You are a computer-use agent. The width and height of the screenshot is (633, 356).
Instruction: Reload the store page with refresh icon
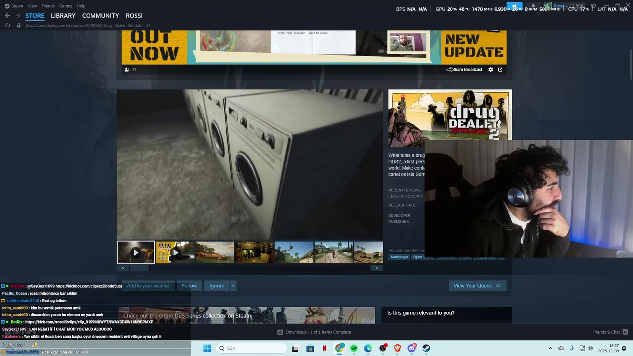click(x=7, y=25)
